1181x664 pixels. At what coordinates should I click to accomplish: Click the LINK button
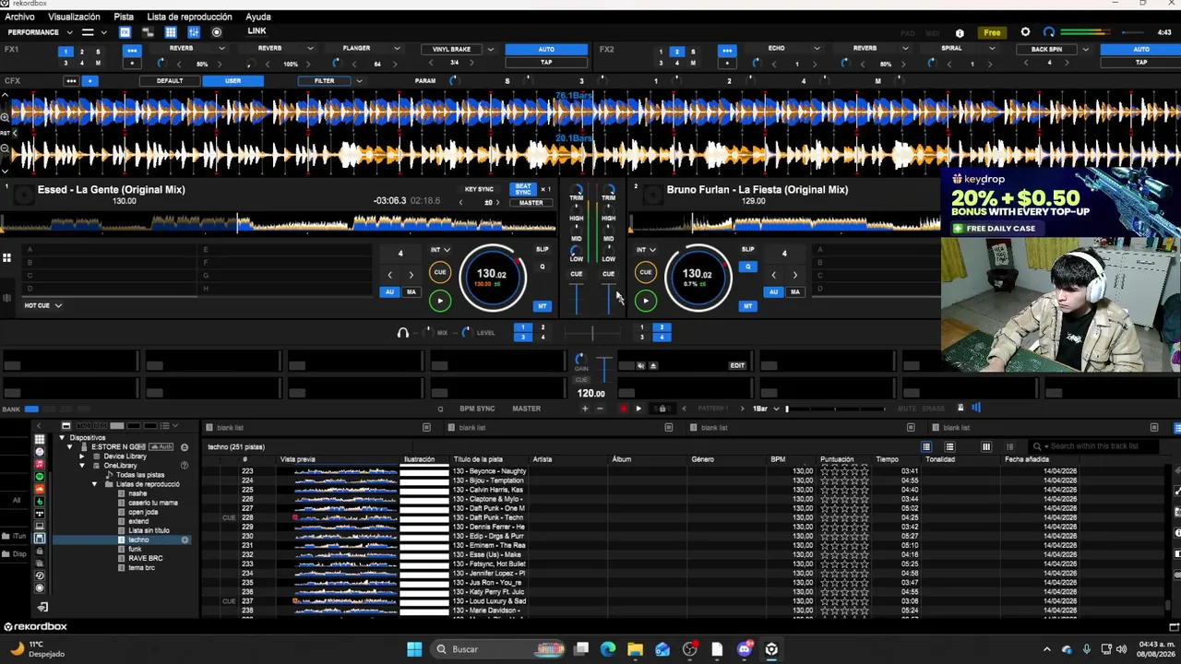256,31
